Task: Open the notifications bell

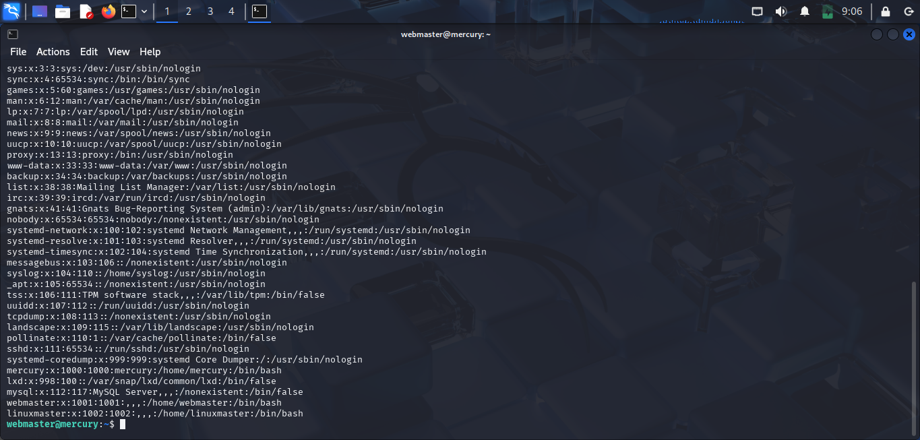Action: pos(806,11)
